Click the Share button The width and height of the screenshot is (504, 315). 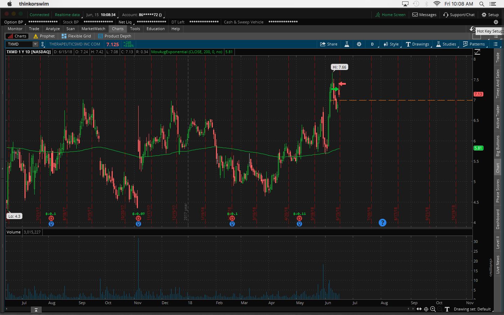329,44
